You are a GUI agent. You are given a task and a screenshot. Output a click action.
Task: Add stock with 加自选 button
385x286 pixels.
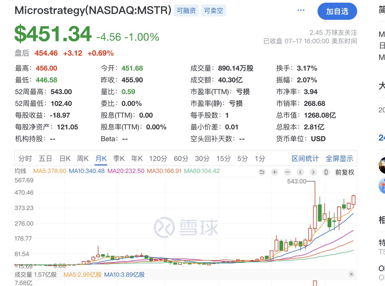pyautogui.click(x=337, y=11)
